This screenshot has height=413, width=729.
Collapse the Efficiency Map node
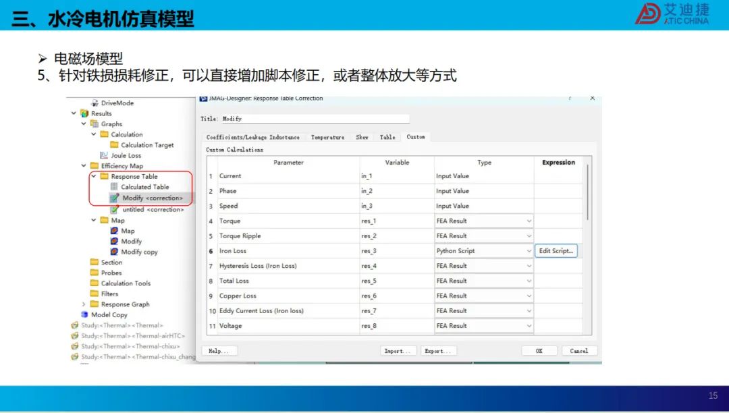point(84,166)
